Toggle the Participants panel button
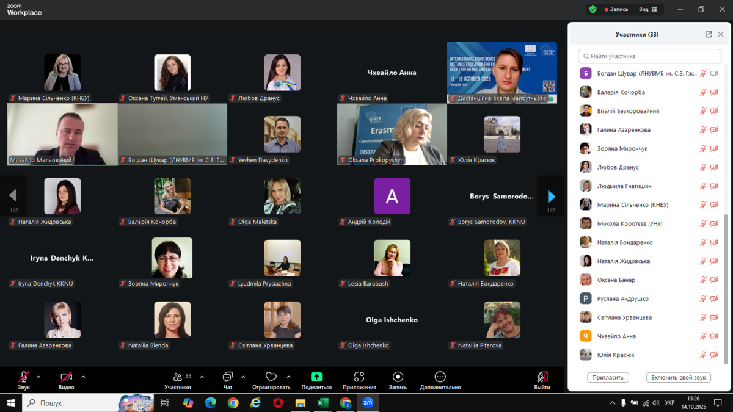The width and height of the screenshot is (733, 412). [x=178, y=377]
